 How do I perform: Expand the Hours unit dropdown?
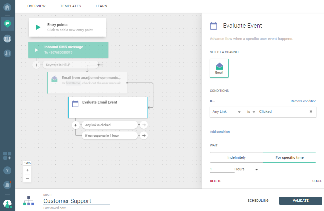tap(246, 169)
